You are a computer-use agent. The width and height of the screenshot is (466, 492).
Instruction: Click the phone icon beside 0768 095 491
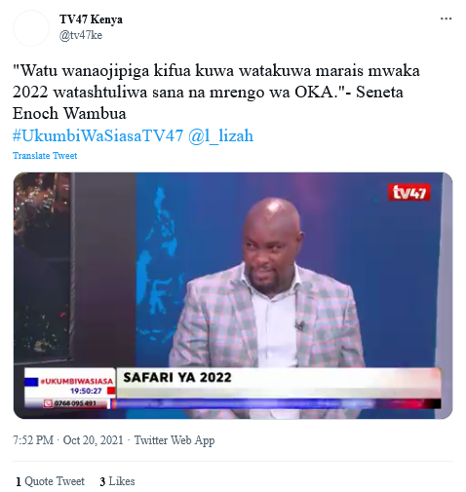(48, 403)
